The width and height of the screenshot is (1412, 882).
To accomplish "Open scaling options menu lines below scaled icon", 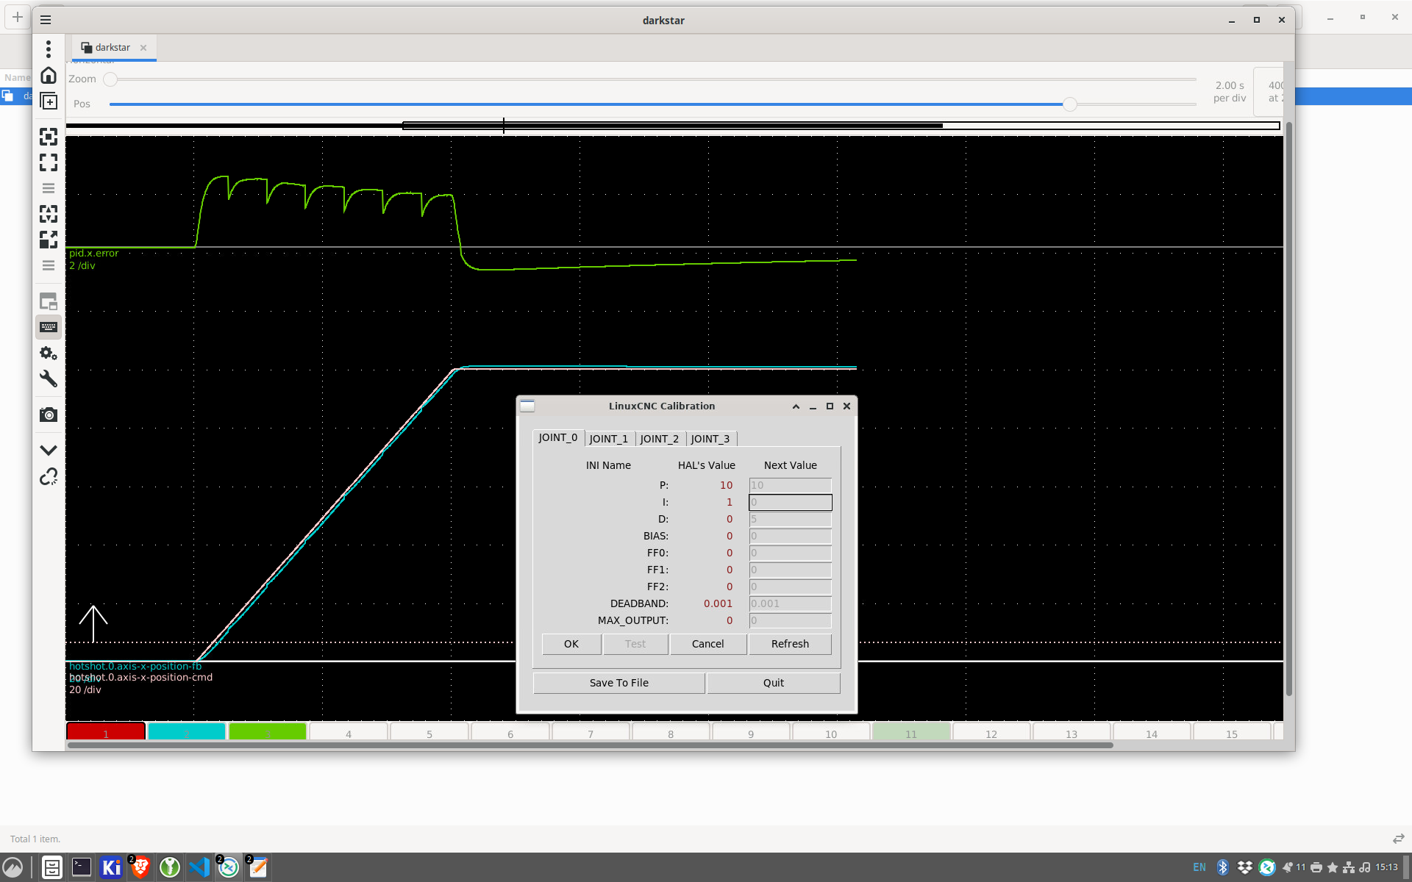I will click(x=49, y=265).
